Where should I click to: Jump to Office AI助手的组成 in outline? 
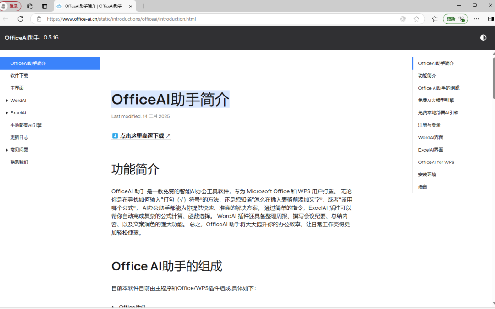[439, 88]
